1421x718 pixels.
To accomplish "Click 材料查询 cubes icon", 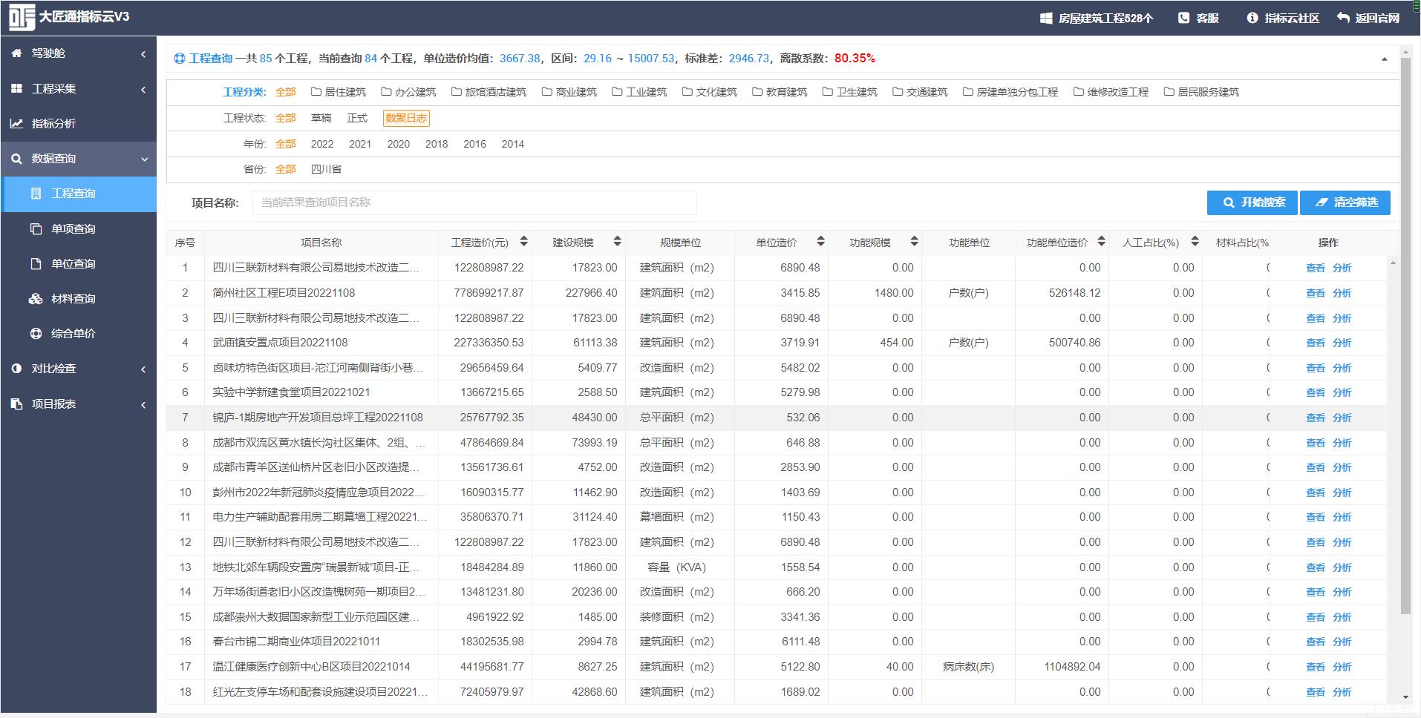I will coord(36,299).
